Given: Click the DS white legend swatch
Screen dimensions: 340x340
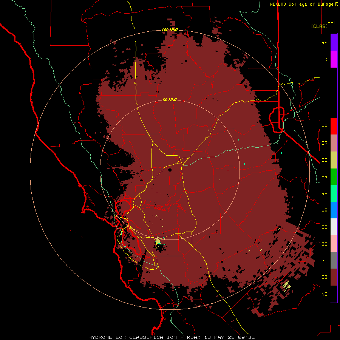Looking at the screenshot, I should coord(334,227).
